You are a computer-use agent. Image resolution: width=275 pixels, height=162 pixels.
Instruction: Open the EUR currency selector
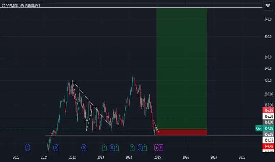268,6
